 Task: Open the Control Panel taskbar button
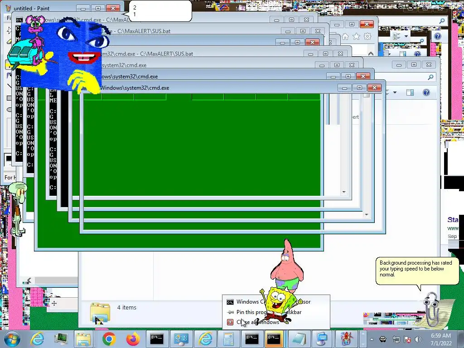pos(180,339)
